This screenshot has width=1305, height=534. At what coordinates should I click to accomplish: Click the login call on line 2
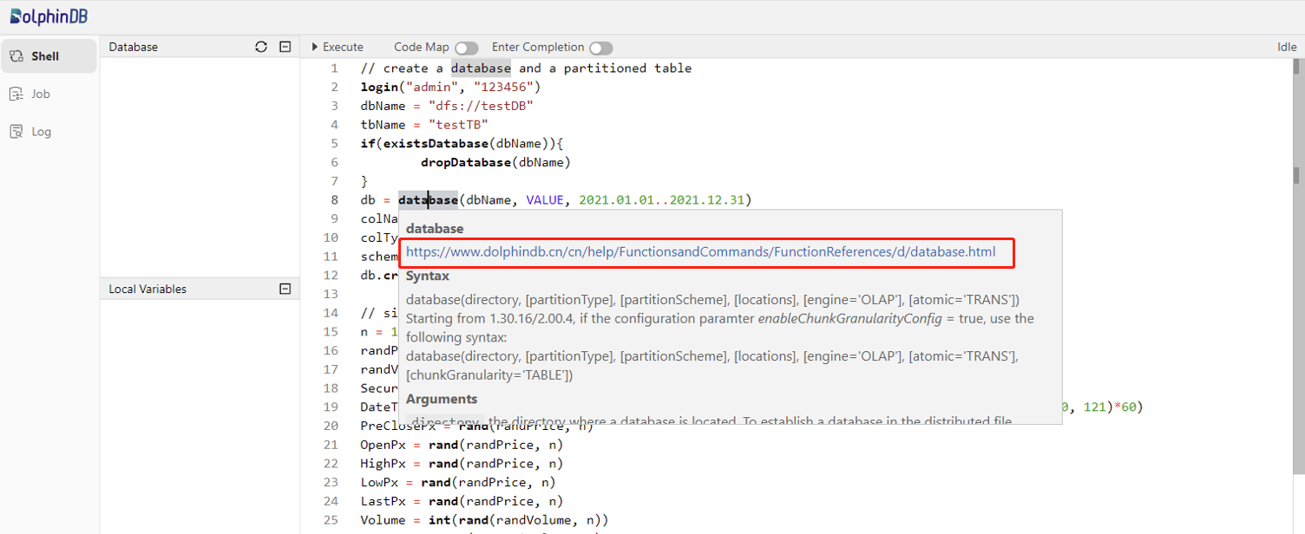[379, 87]
